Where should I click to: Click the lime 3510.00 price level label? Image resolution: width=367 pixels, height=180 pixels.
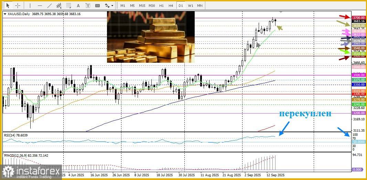[359, 53]
